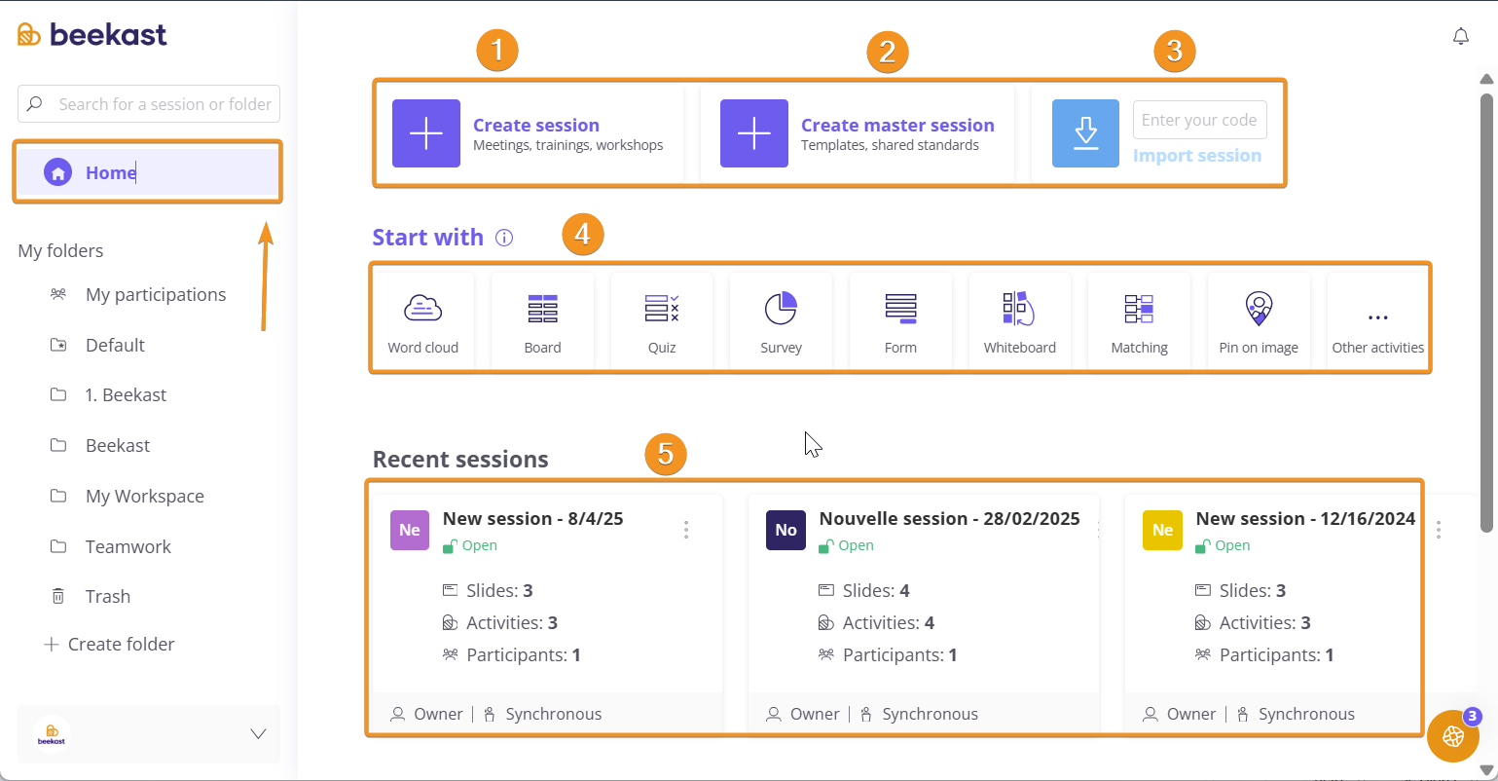The height and width of the screenshot is (781, 1498).
Task: Focus the session or folder search box
Action: (149, 103)
